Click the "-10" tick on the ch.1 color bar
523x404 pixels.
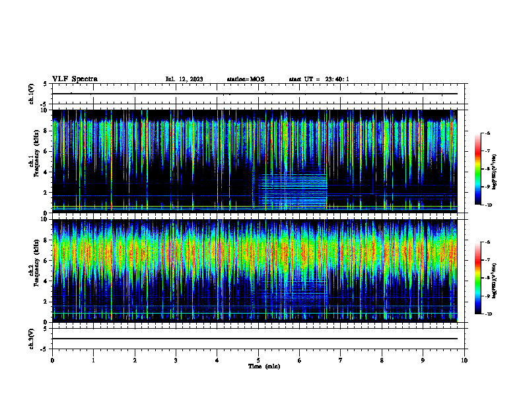(488, 205)
